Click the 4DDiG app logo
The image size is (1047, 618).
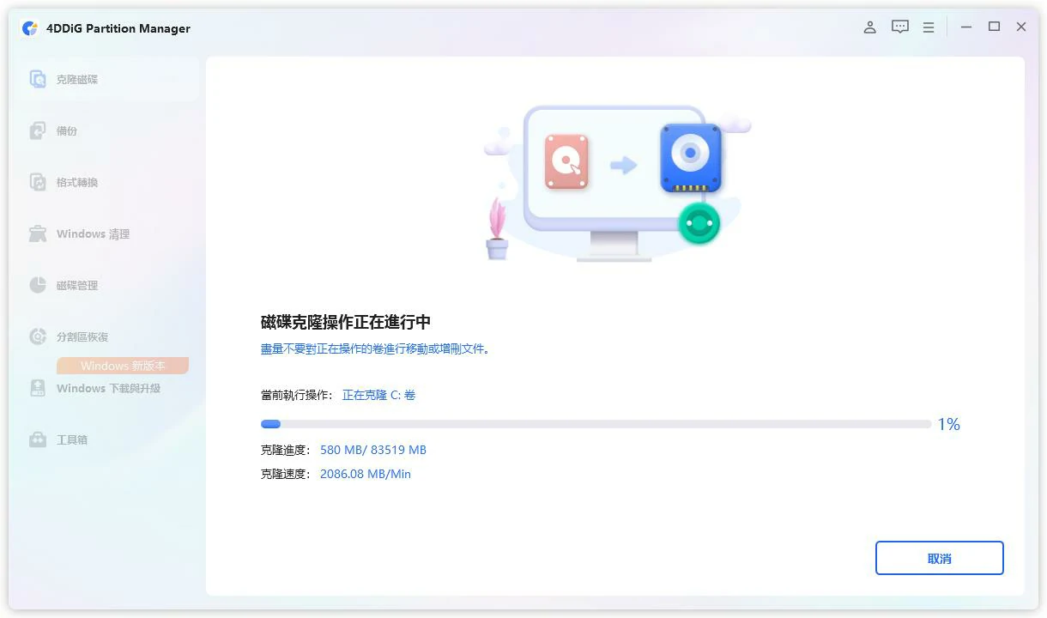pos(30,28)
